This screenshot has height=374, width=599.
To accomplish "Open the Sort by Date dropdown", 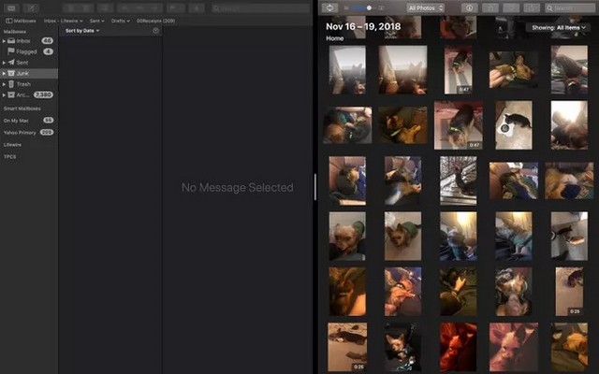I will [82, 31].
